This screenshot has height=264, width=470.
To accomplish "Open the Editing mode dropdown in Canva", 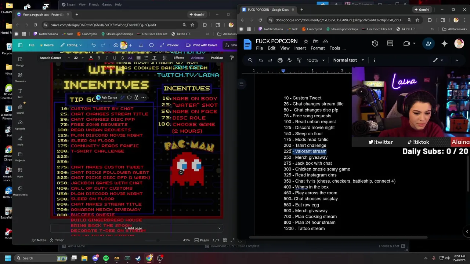I will pyautogui.click(x=72, y=45).
